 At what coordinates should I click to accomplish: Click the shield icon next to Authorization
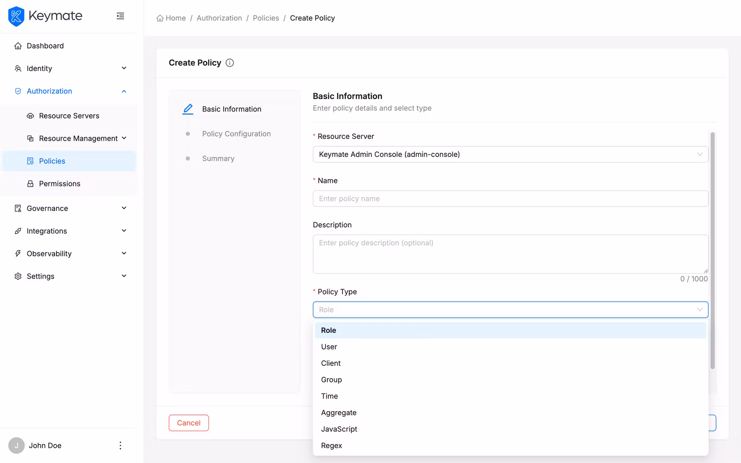click(18, 91)
